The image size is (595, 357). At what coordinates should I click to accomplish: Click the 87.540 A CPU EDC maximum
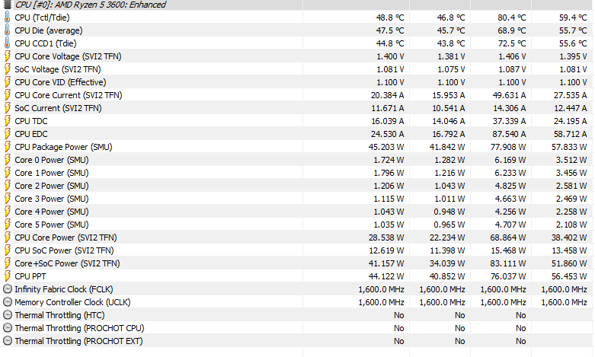(x=507, y=134)
